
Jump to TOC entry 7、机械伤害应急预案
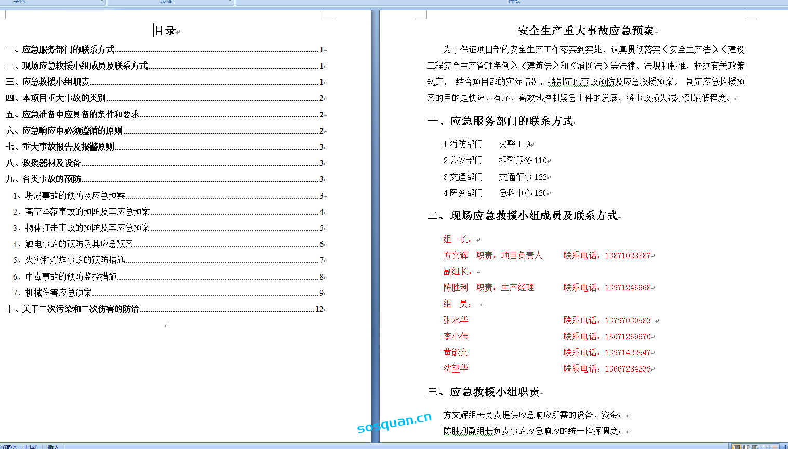tap(58, 293)
